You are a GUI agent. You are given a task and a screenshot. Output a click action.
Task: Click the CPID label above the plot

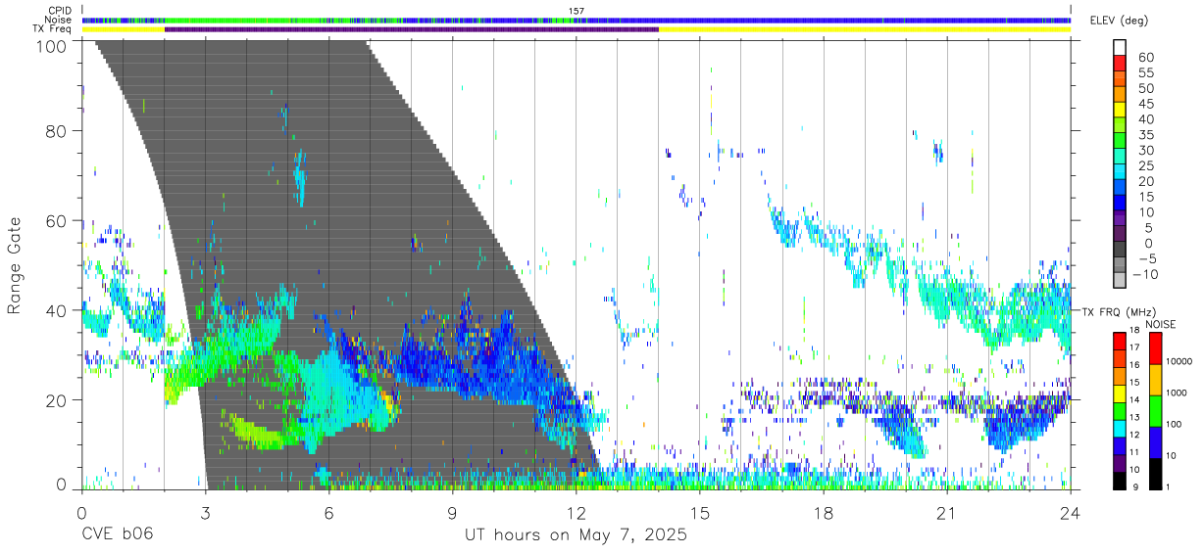click(x=59, y=11)
